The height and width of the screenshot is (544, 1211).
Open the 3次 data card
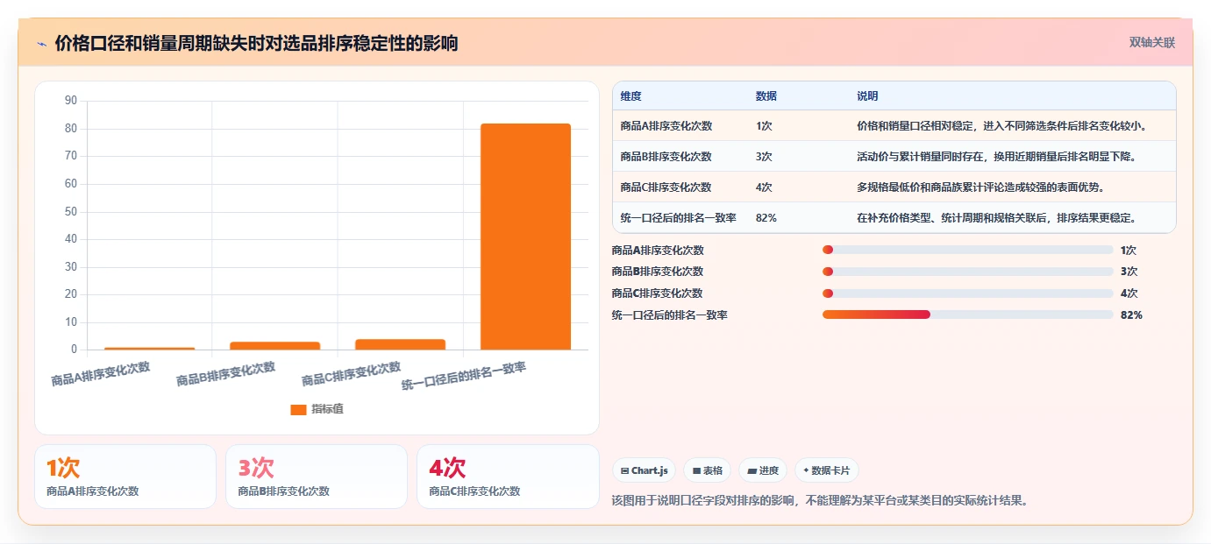click(x=317, y=477)
